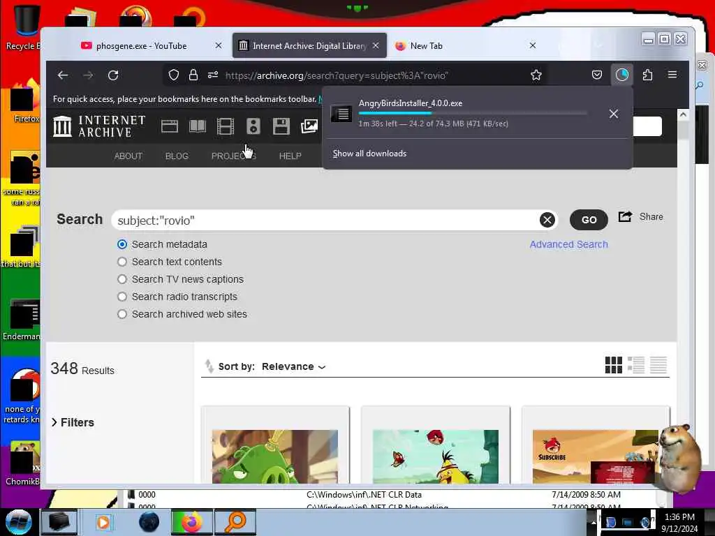The width and height of the screenshot is (715, 536).
Task: Open Advanced Search link
Action: tap(568, 244)
